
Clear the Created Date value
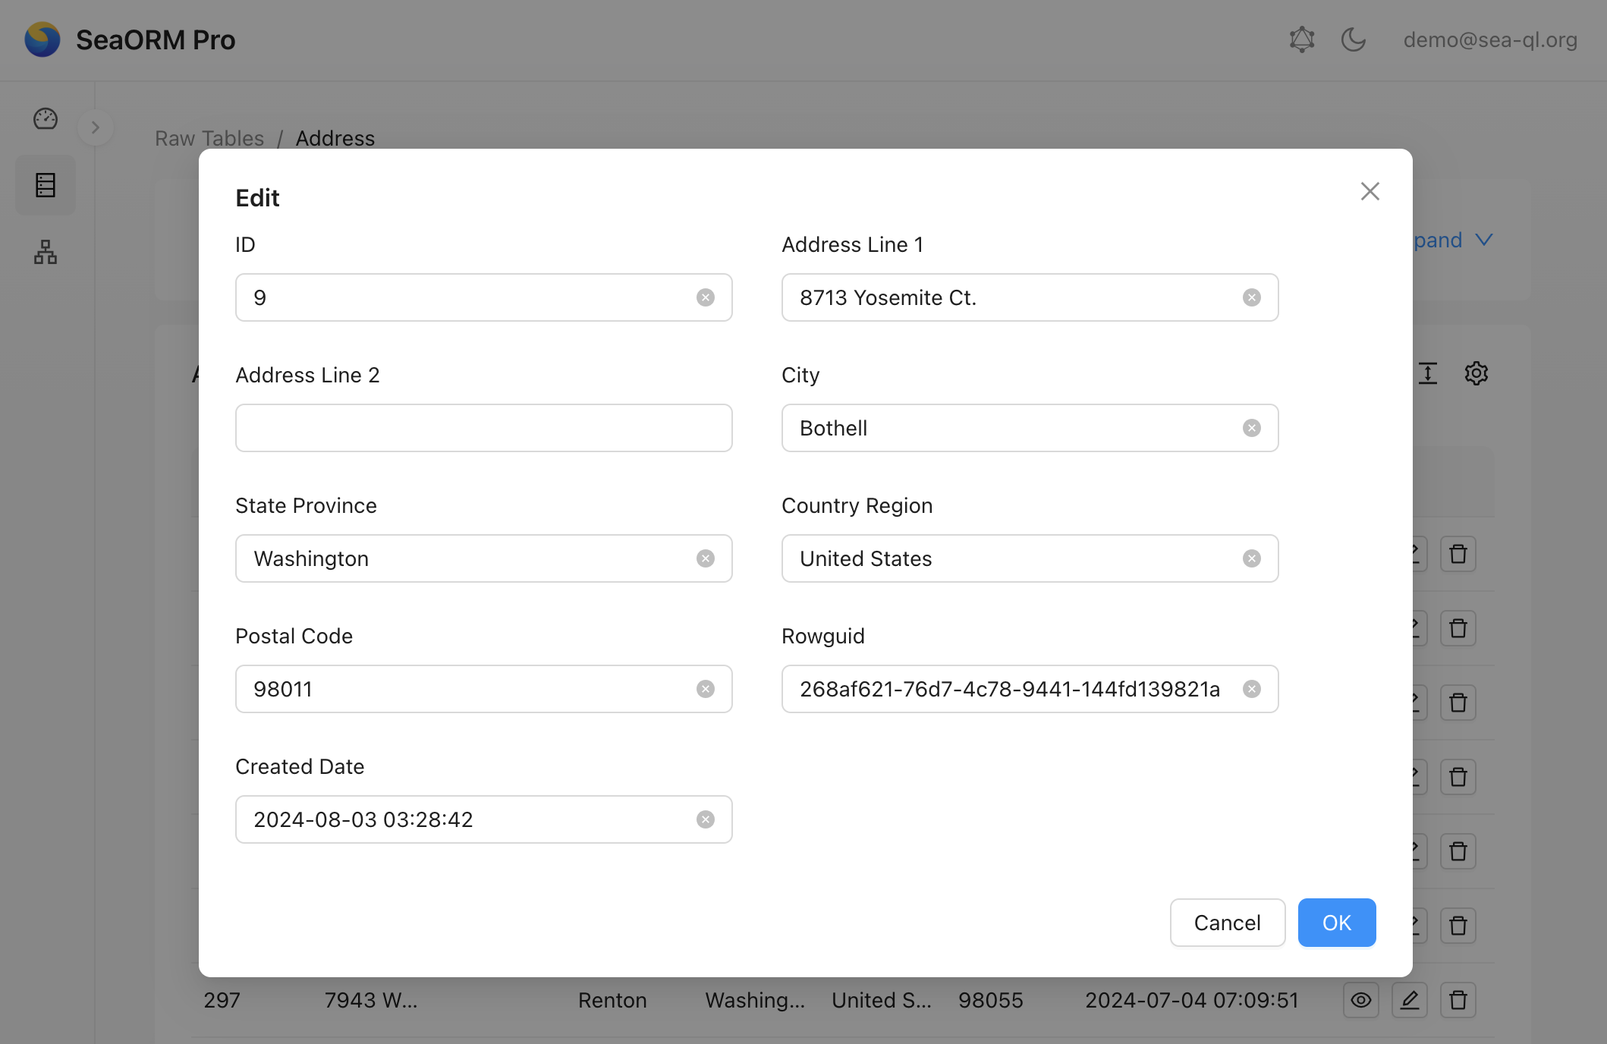coord(705,819)
